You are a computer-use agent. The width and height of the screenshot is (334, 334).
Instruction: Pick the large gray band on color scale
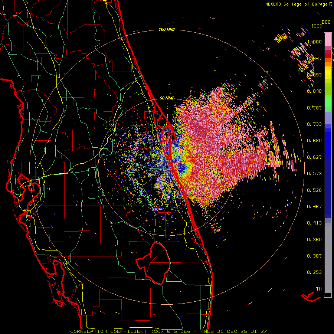(x=328, y=258)
